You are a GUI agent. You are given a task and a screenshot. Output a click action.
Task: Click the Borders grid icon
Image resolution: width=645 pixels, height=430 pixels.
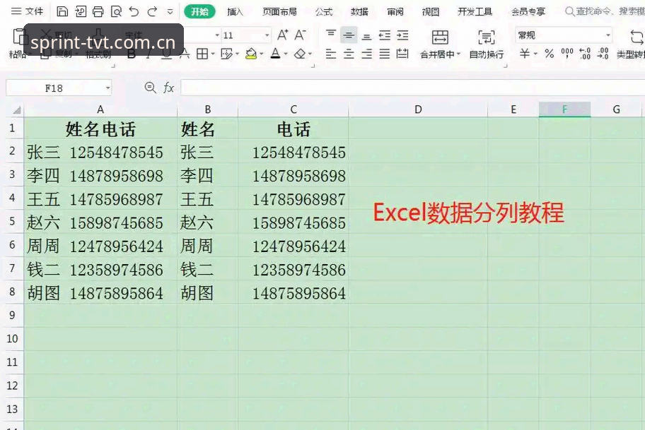(202, 54)
